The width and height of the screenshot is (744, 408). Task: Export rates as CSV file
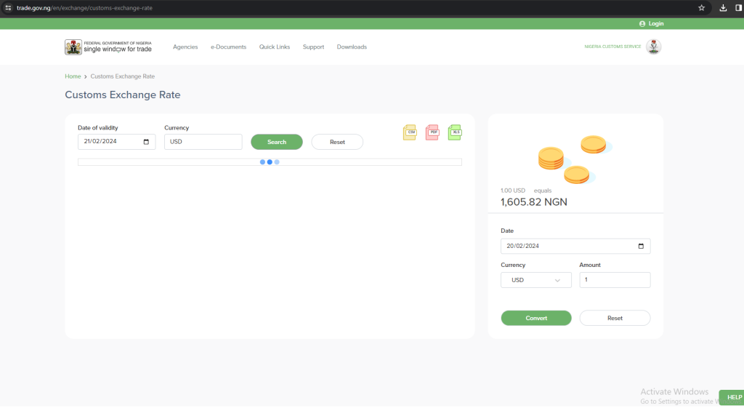click(410, 132)
